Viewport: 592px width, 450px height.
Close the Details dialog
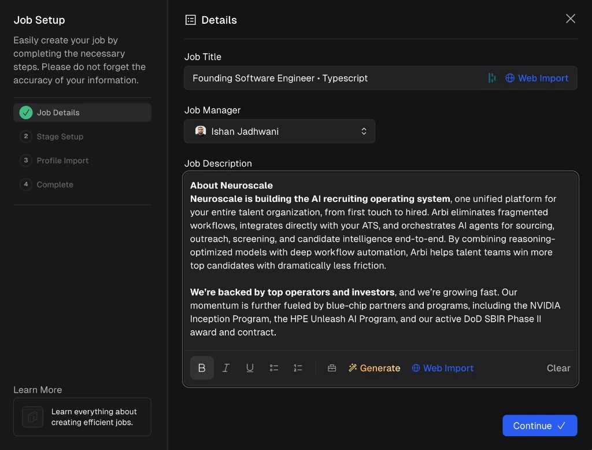(571, 19)
